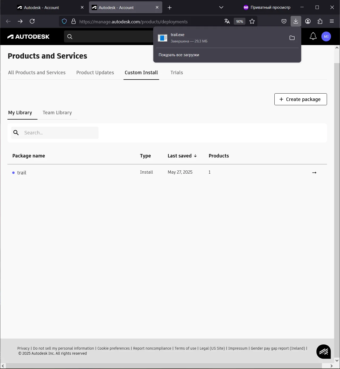Click the Autodesk logo in header
This screenshot has height=369, width=340.
(x=28, y=37)
